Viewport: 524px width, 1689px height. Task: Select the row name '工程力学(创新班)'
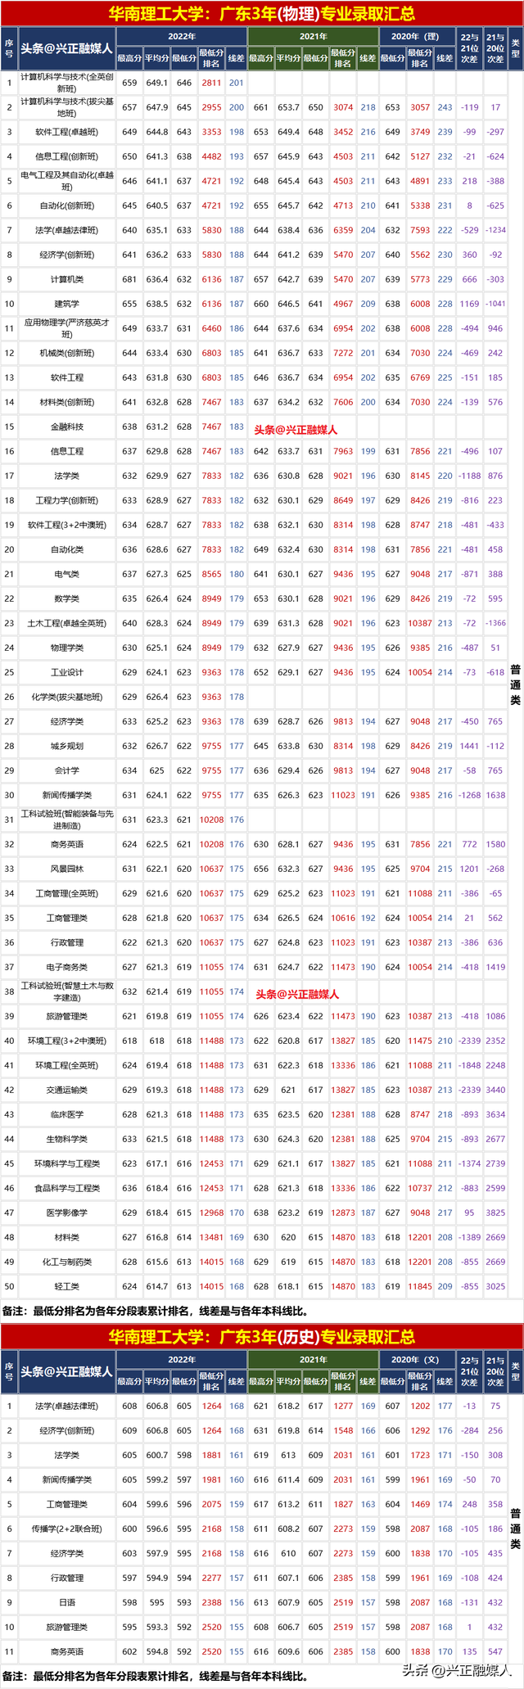pos(66,500)
